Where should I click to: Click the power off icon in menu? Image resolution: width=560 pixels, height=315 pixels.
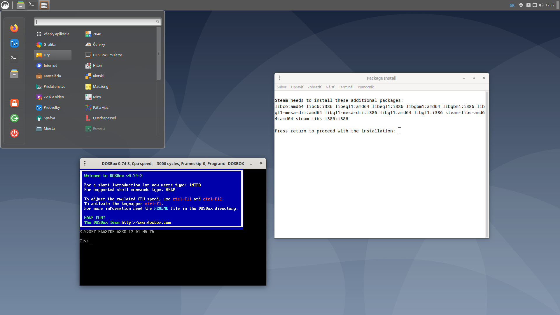[14, 133]
